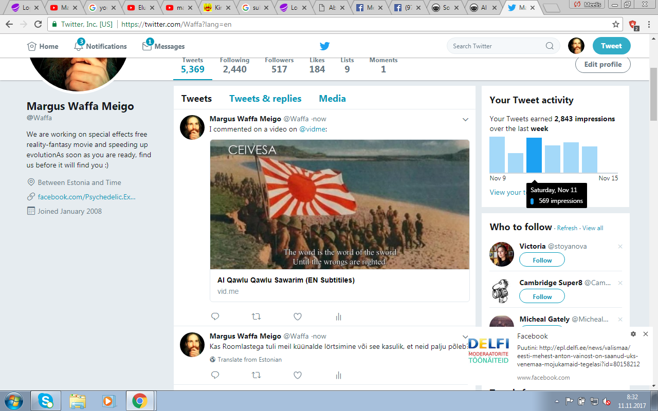The width and height of the screenshot is (658, 411).
Task: Click the browser address bar URL
Action: point(176,24)
